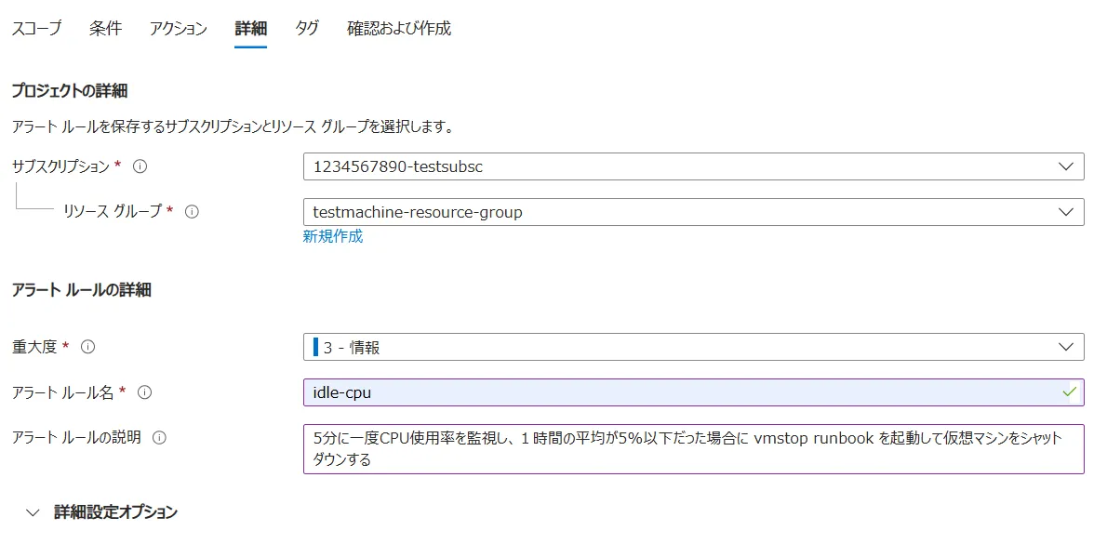This screenshot has height=544, width=1107.
Task: Open the 重大度 dropdown showing 3 - 情報
Action: click(x=693, y=348)
